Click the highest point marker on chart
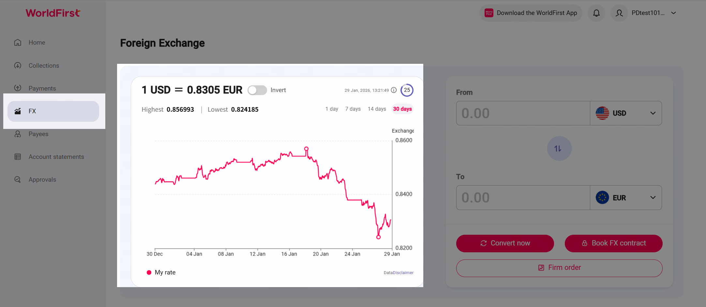706x307 pixels. point(306,149)
